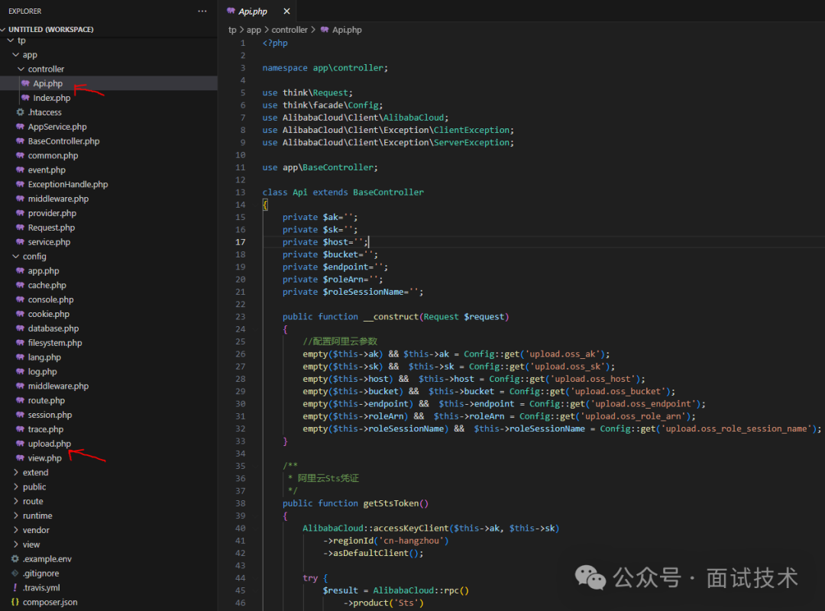This screenshot has height=611, width=825.
Task: Click line number 38 in the gutter
Action: 240,503
